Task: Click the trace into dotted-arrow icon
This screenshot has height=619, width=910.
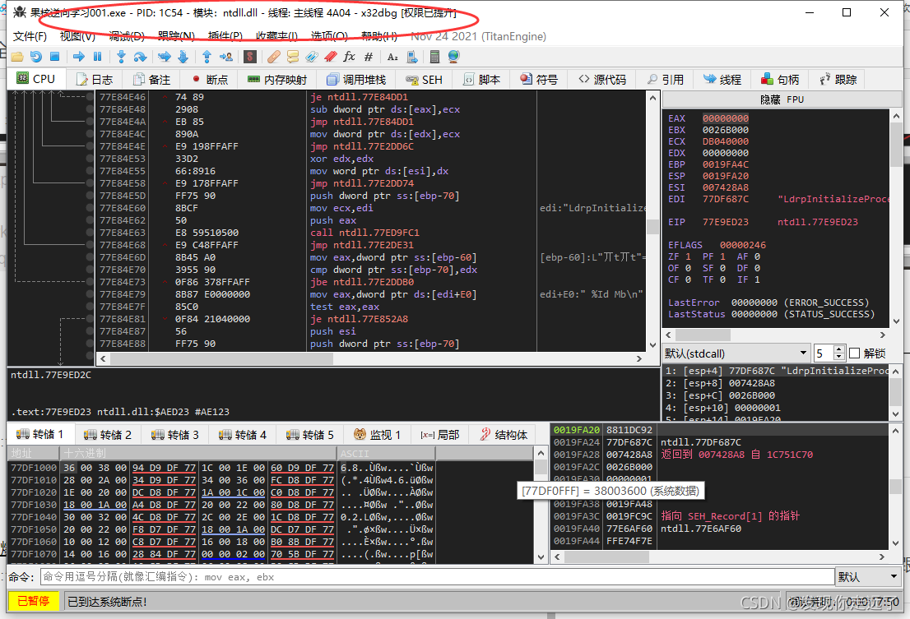Action: [x=165, y=57]
